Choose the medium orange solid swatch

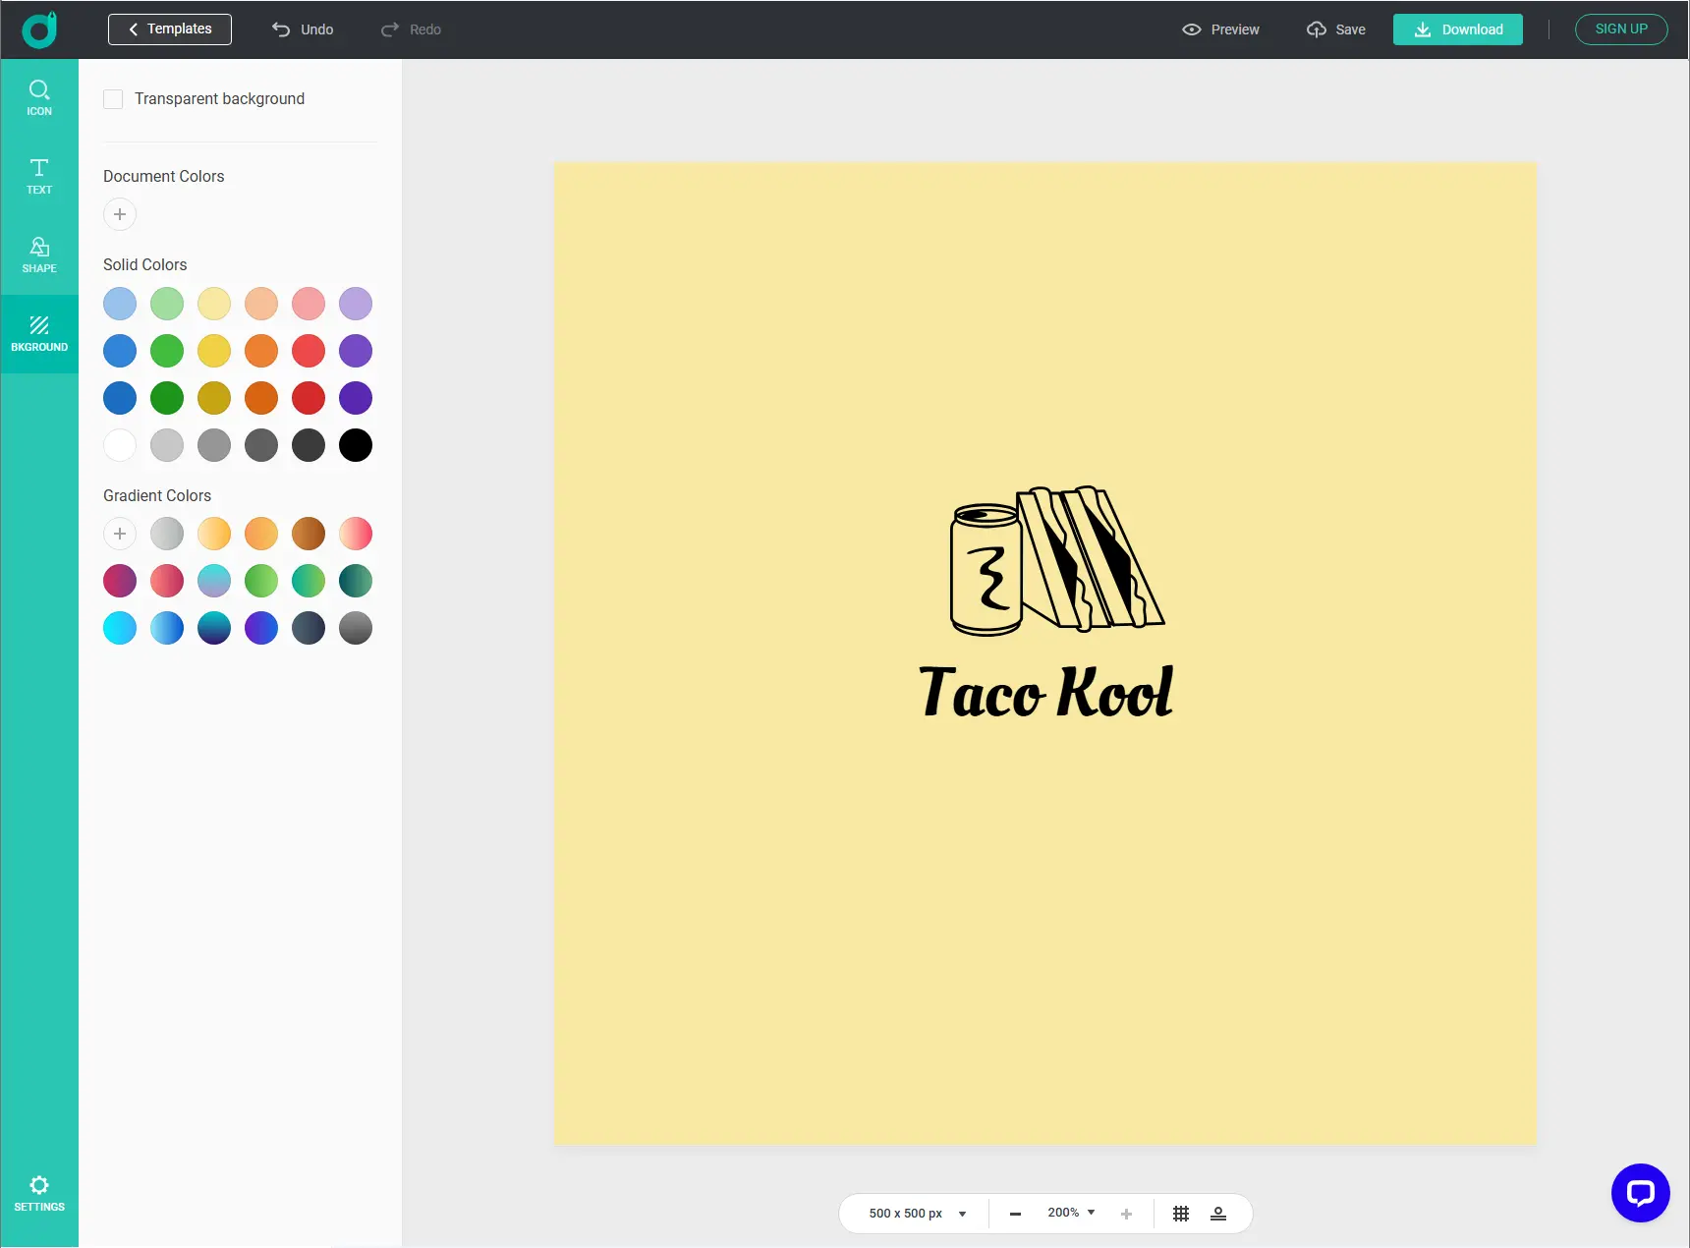261,351
